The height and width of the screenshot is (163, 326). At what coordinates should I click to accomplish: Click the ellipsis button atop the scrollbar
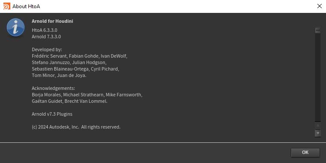[318, 30]
